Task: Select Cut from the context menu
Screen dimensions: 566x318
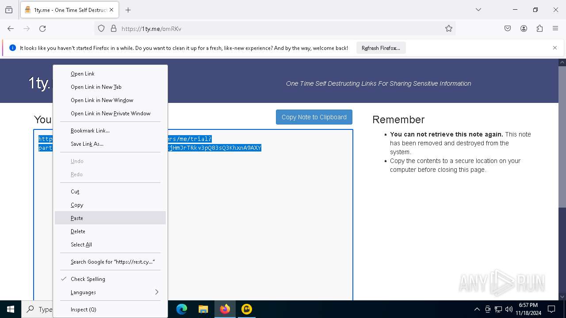Action: pos(110,192)
